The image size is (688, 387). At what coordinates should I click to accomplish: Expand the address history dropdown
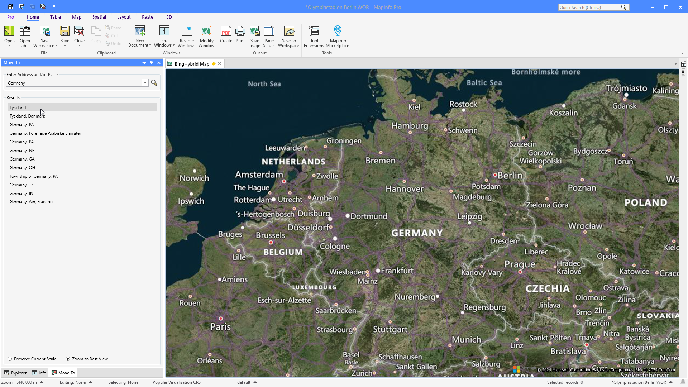pyautogui.click(x=145, y=83)
